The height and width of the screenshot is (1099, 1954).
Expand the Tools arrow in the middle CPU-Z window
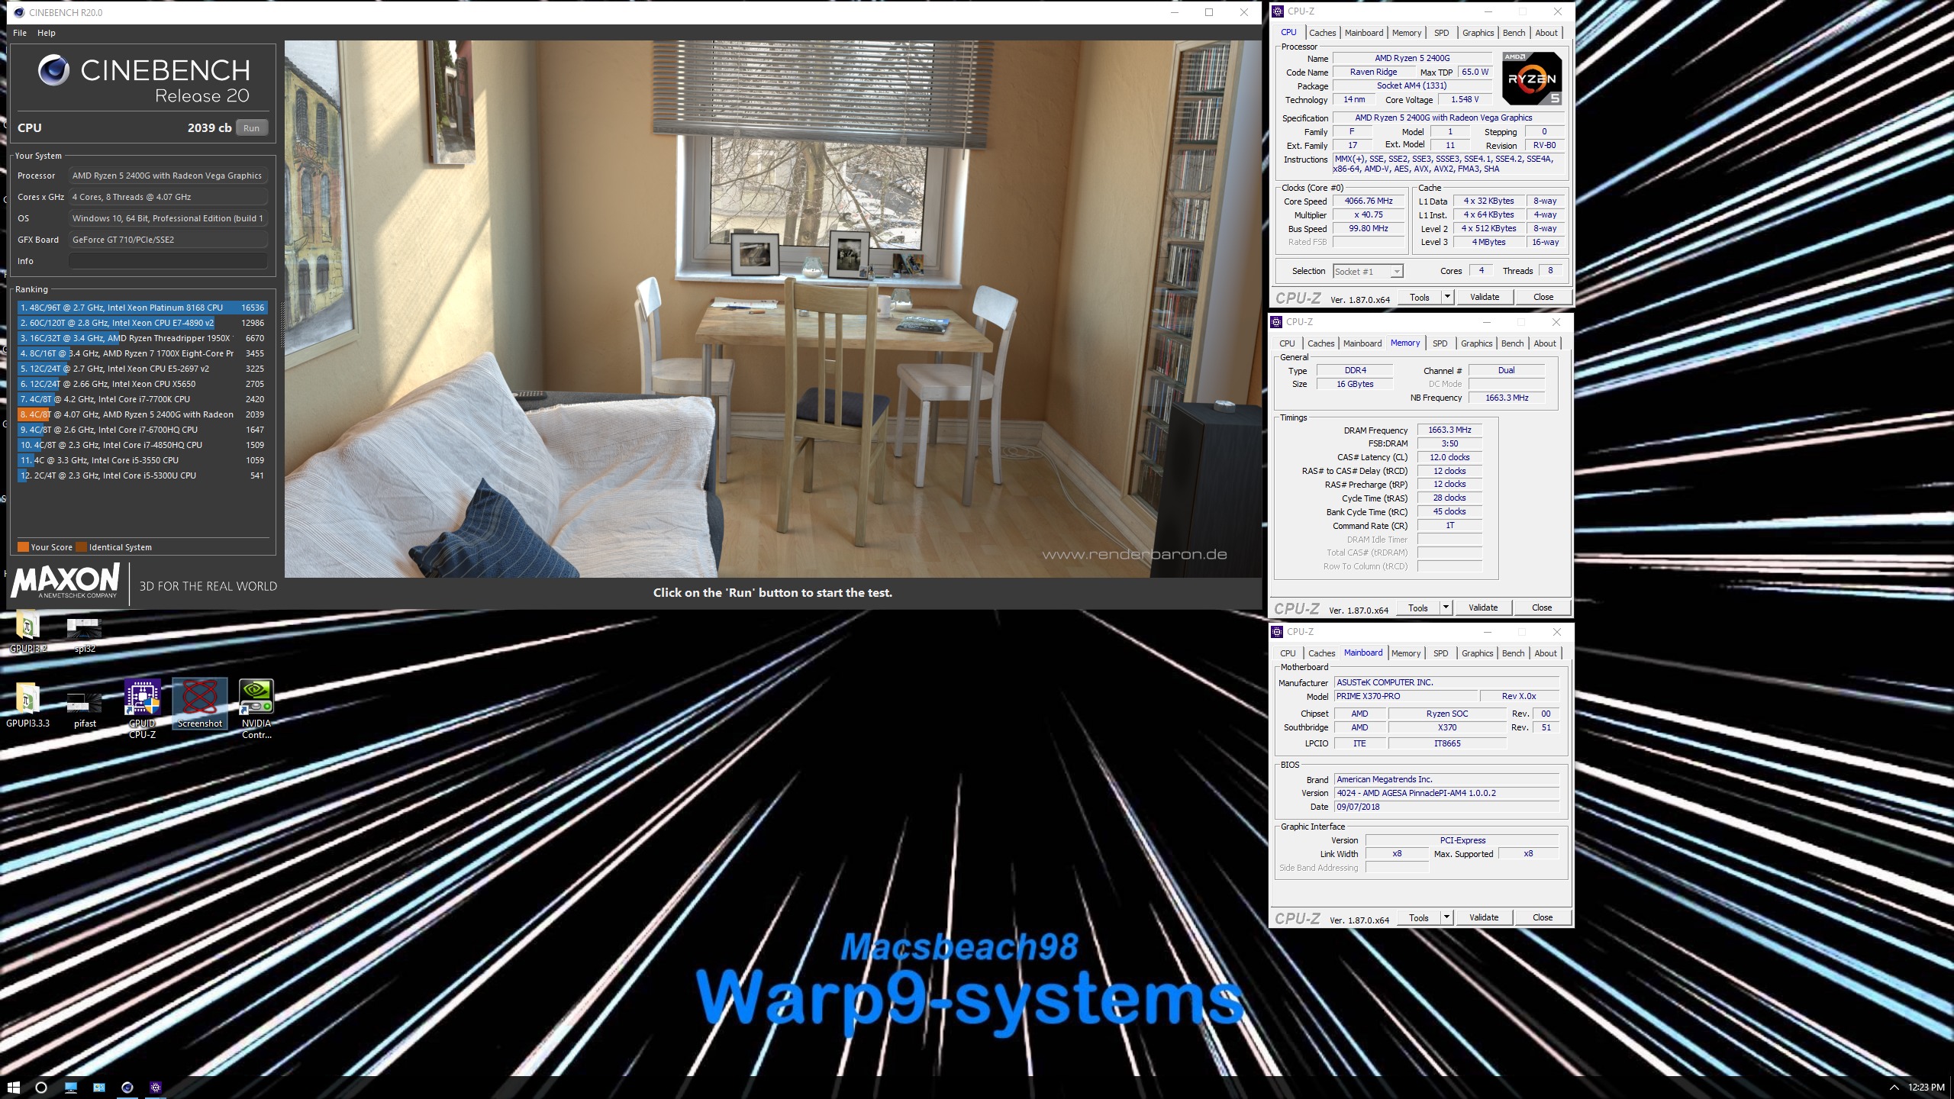1446,608
